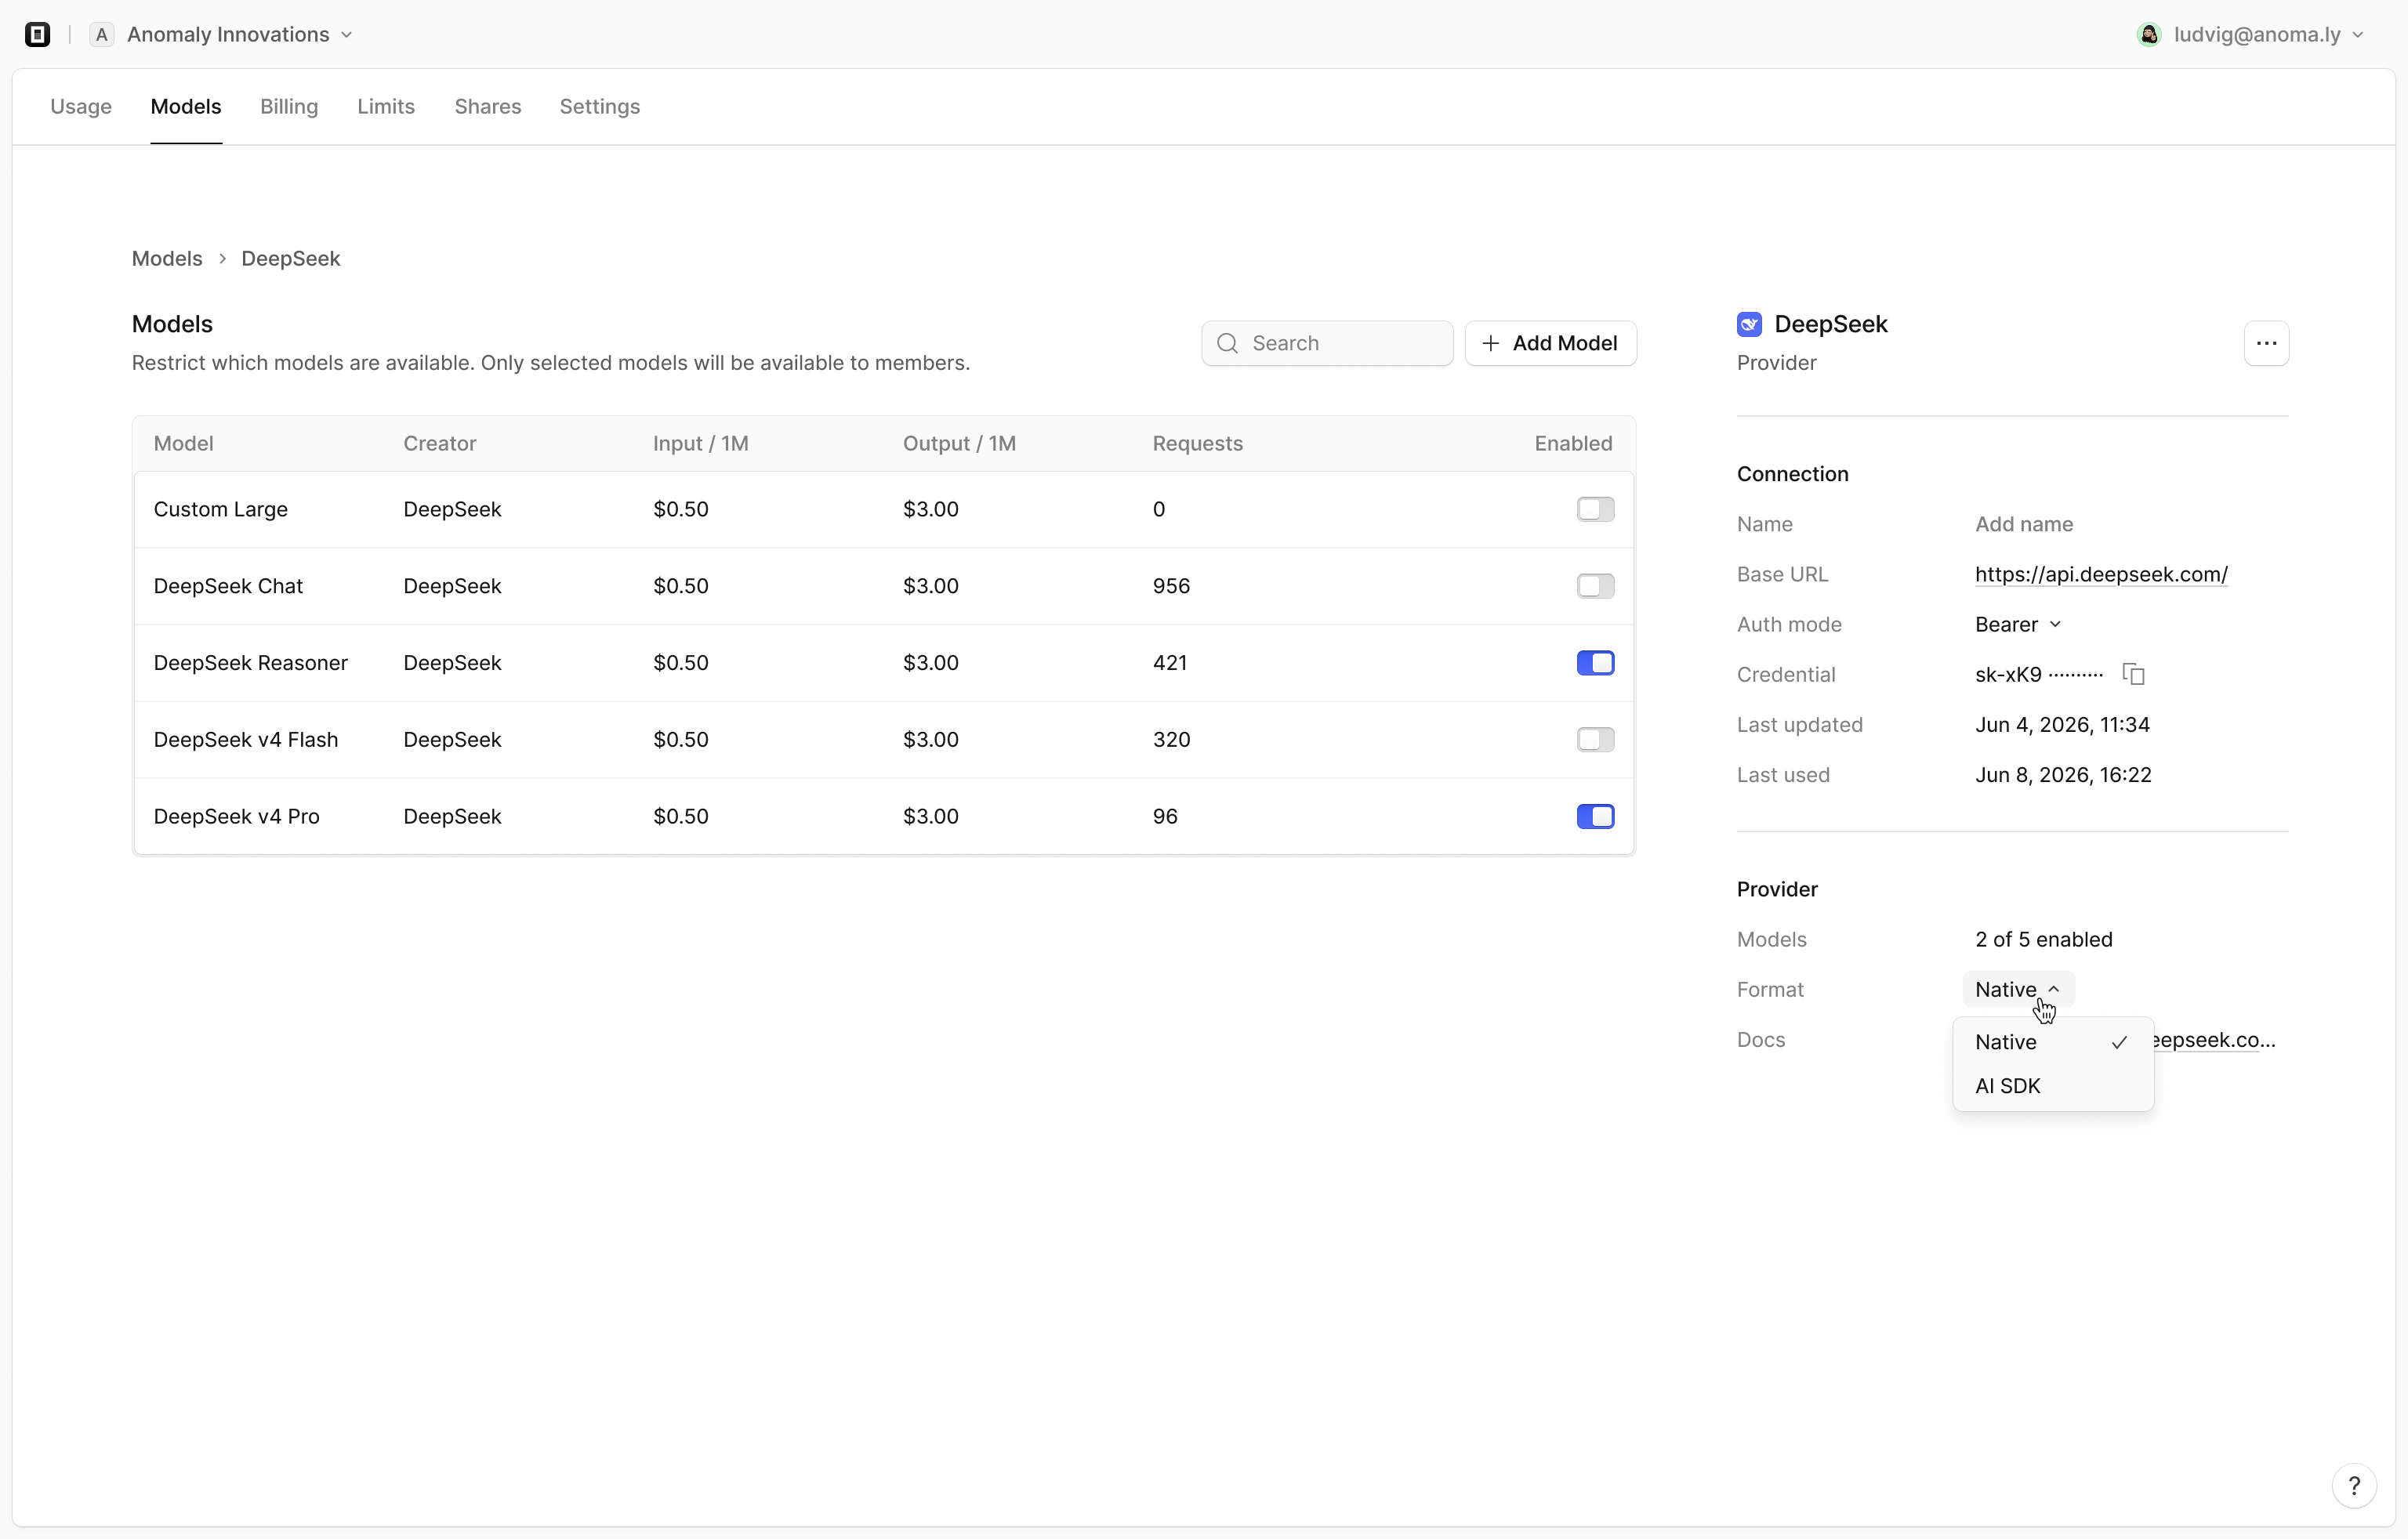Click the Input / 1M column header
The image size is (2408, 1539).
pos(701,444)
